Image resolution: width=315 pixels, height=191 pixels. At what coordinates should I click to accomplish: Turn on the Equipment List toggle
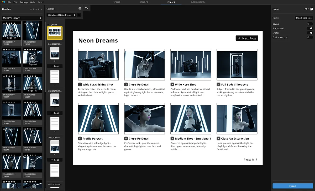(x=310, y=37)
